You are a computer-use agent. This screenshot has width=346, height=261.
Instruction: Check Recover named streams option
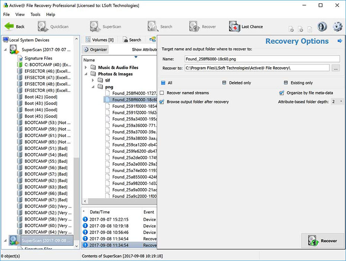162,93
